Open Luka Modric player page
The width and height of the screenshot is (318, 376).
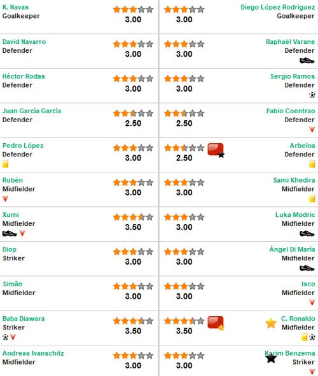point(295,214)
